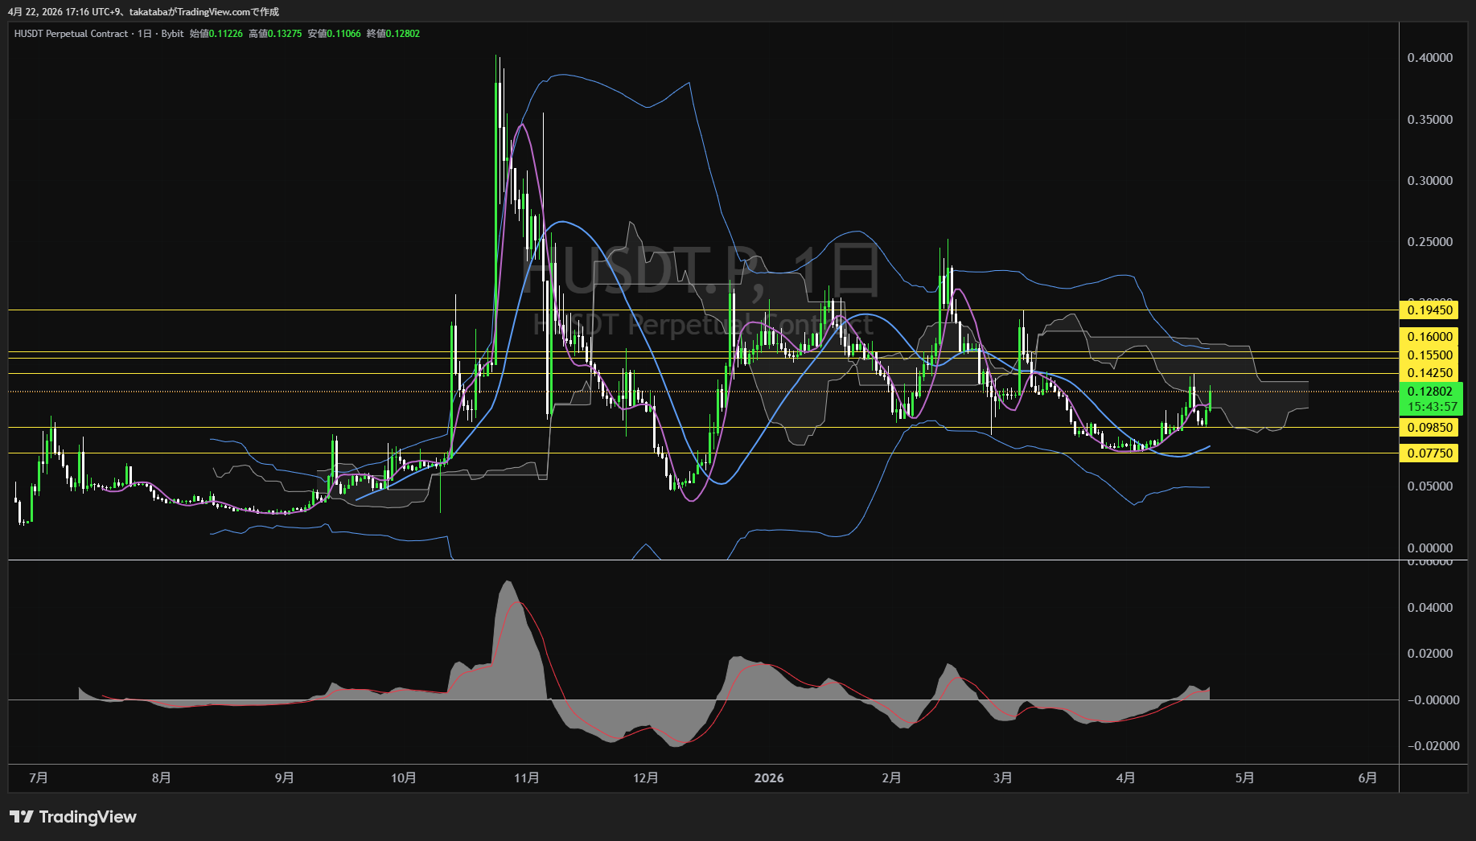This screenshot has width=1476, height=841.
Task: Click the 7月 label on time axis
Action: [38, 777]
